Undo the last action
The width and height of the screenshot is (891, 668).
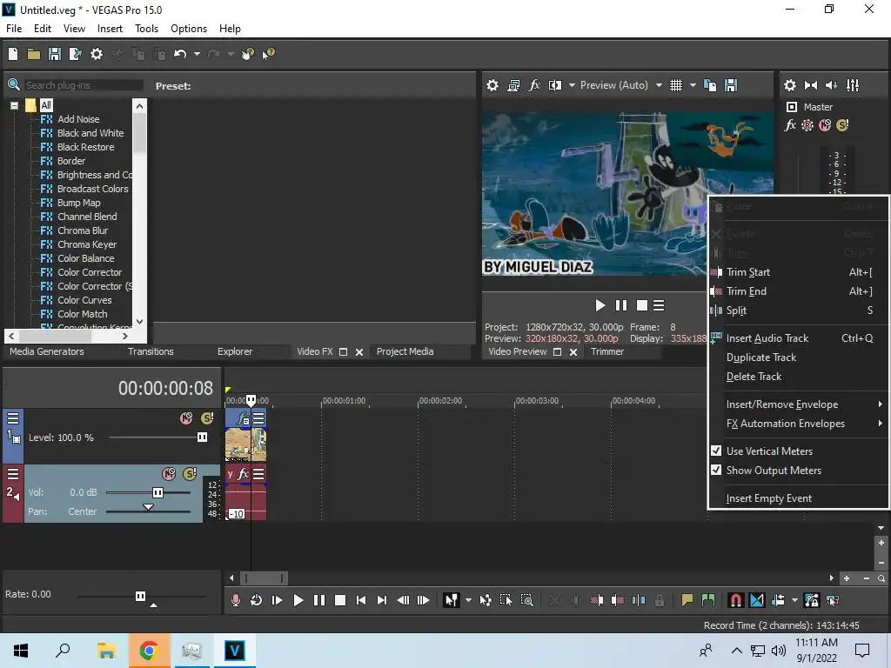click(180, 54)
